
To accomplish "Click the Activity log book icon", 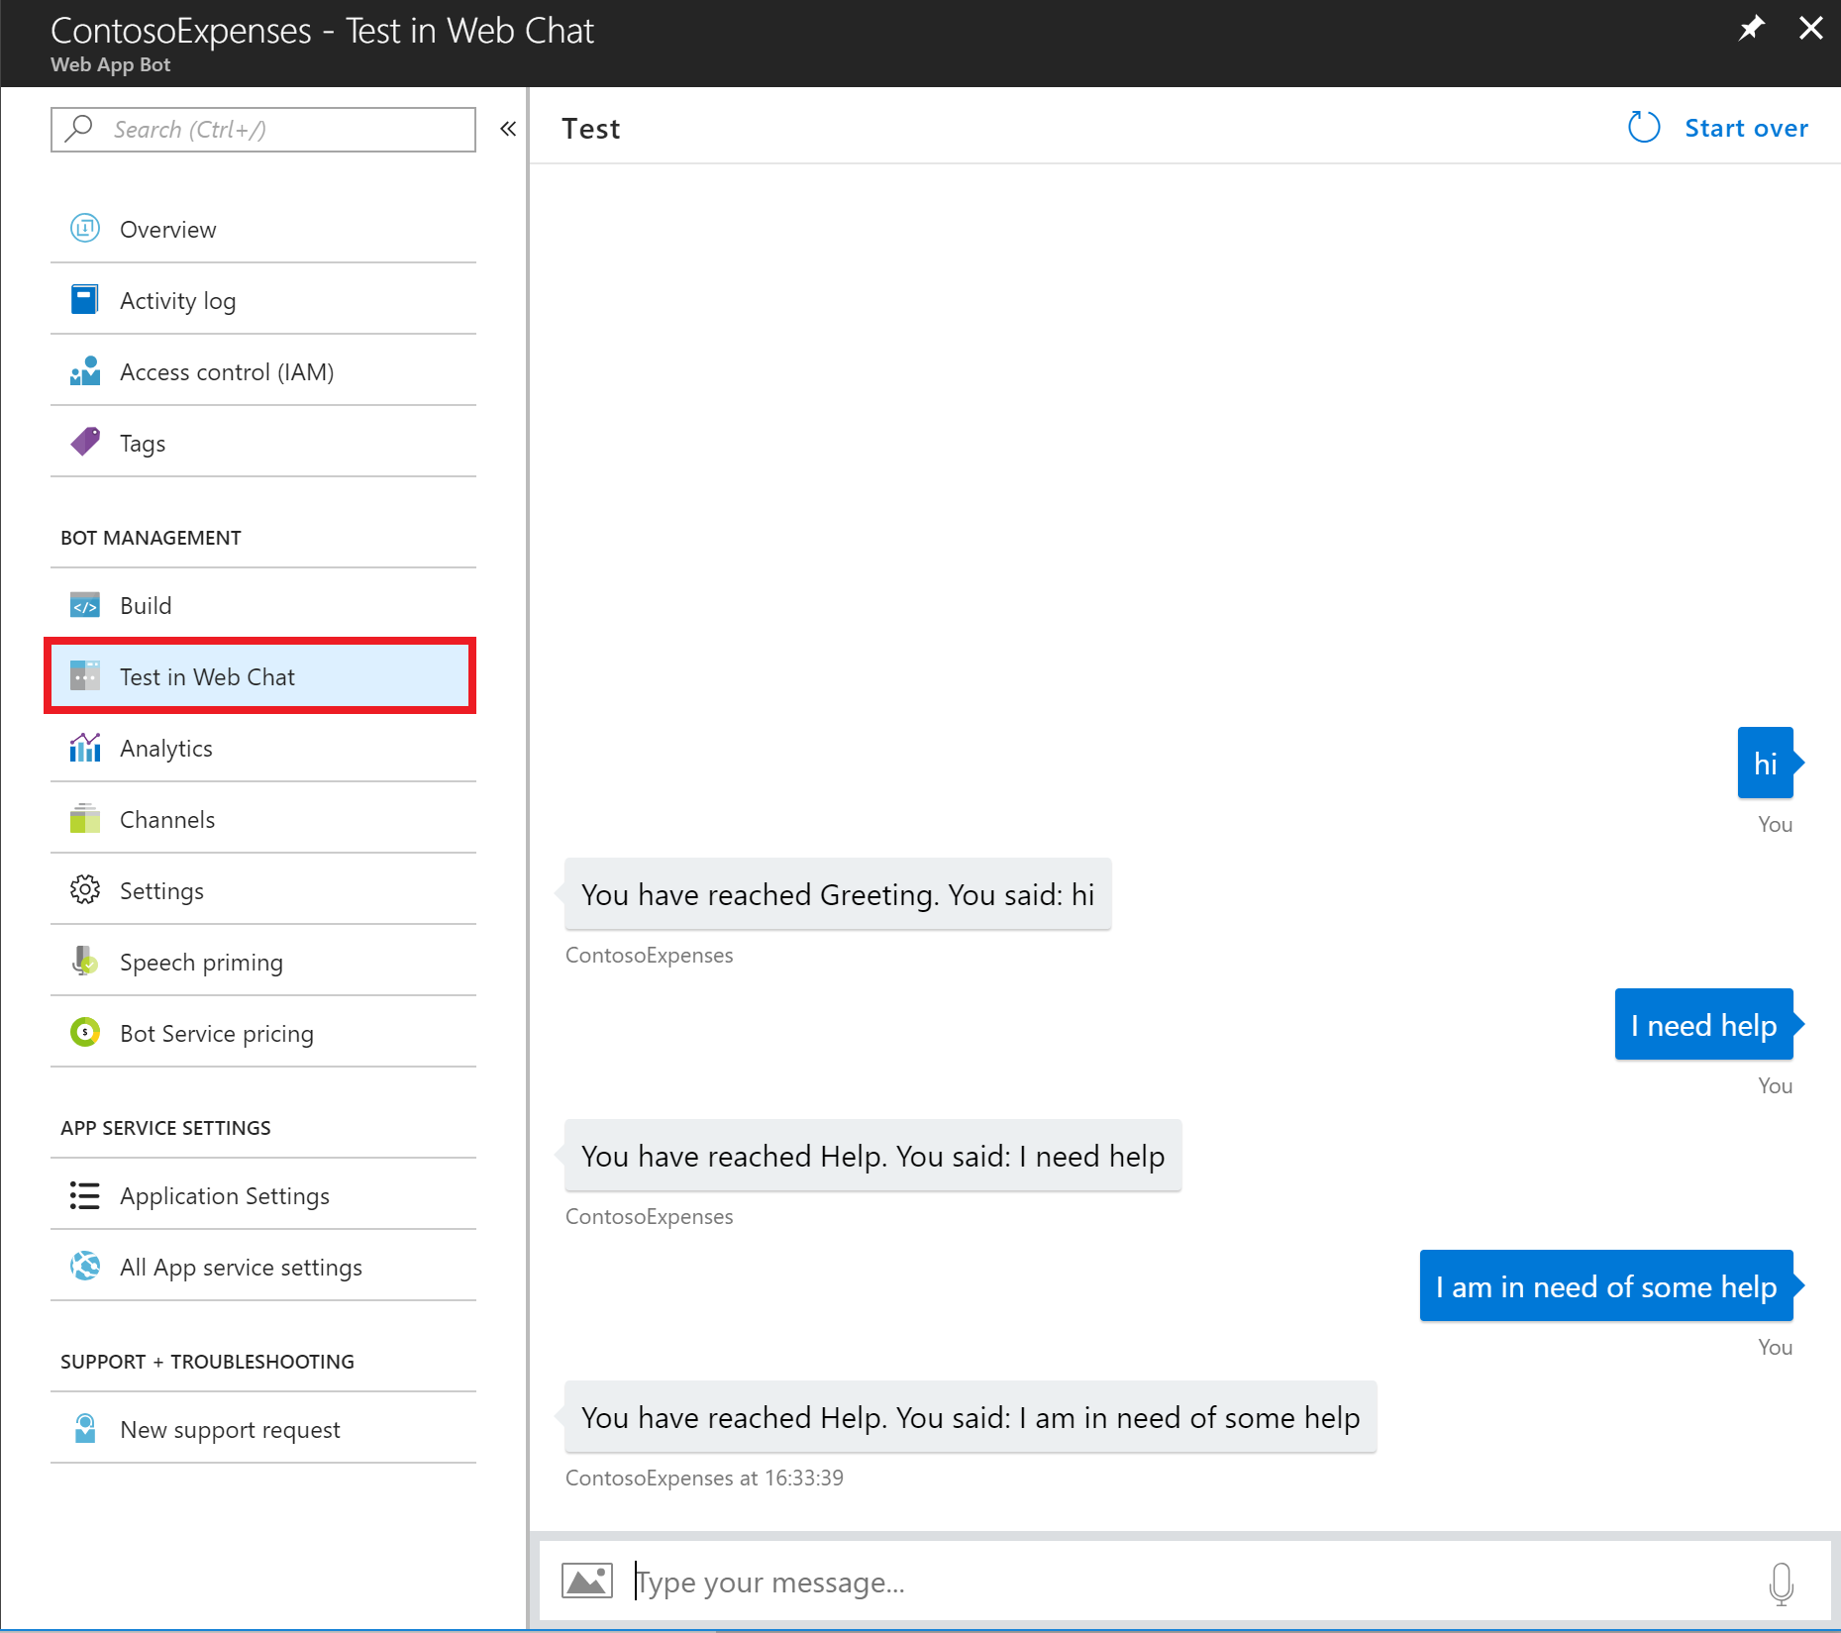I will (85, 299).
